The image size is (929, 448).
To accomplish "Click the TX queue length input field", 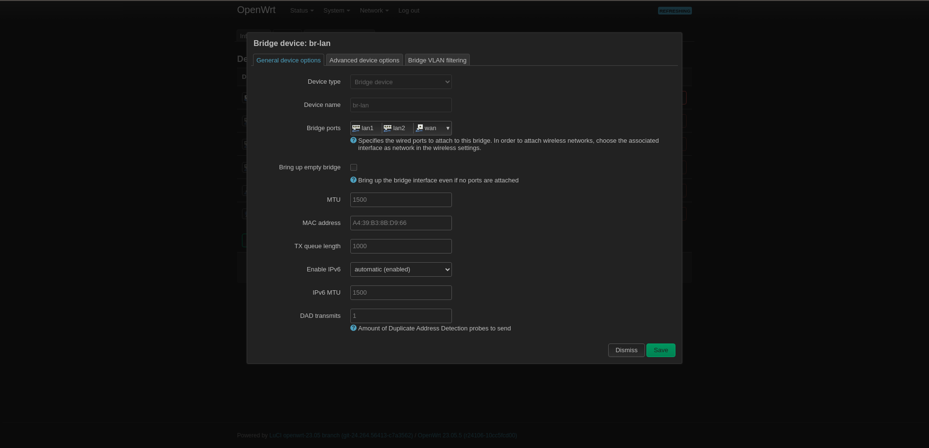I will [x=401, y=246].
